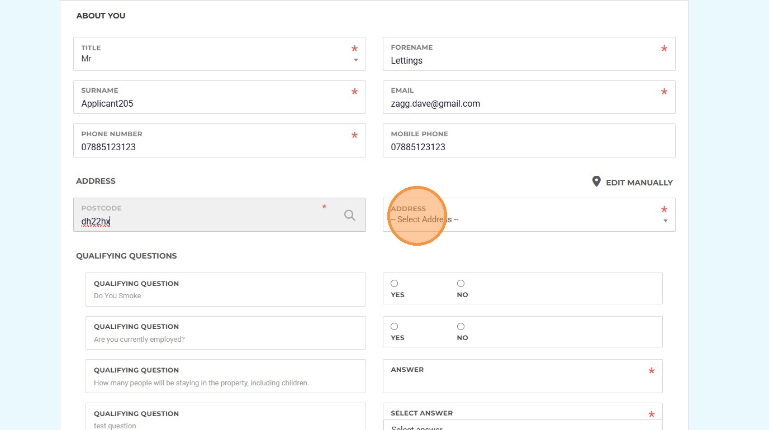Image resolution: width=769 pixels, height=430 pixels.
Task: Open the Select Answer dropdown
Action: (x=522, y=426)
